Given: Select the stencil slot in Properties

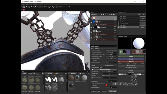Looking at the screenshot, I should [x=128, y=52].
